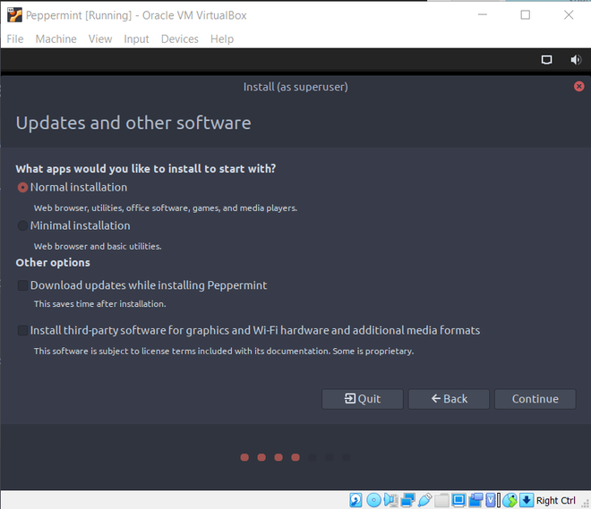Click the VirtualBox hard disk activity icon
This screenshot has height=509, width=591.
(355, 500)
